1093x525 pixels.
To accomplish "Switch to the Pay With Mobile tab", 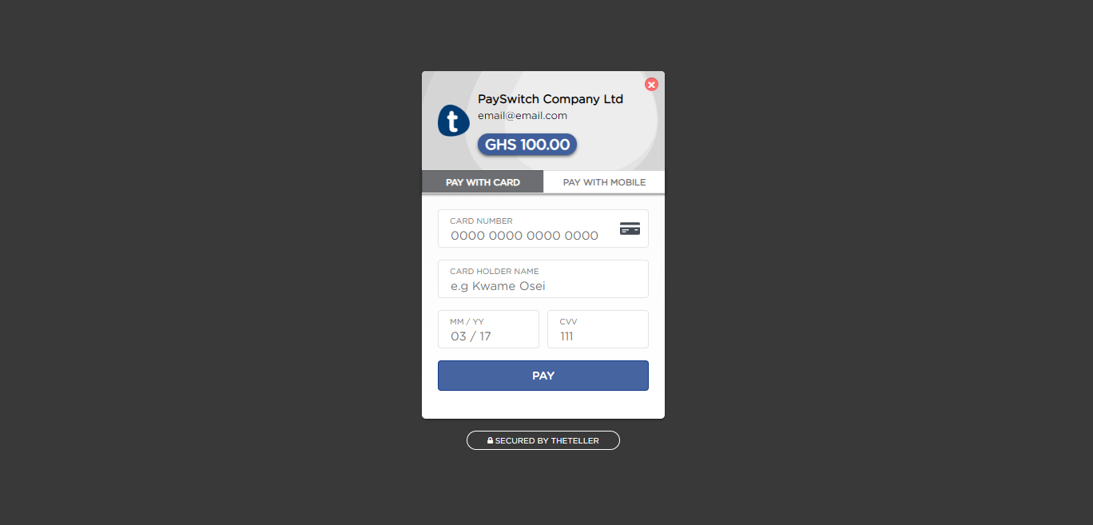I will [x=604, y=182].
